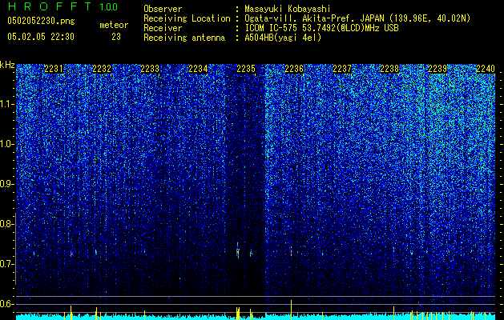Screen dimensions: 504x320
Task: Click the Observer label
Action: (163, 10)
